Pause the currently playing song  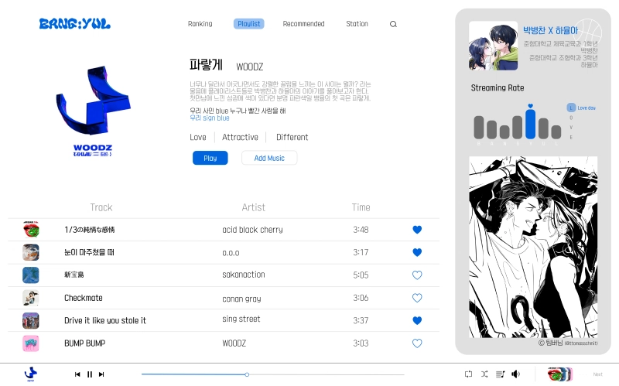click(x=90, y=374)
